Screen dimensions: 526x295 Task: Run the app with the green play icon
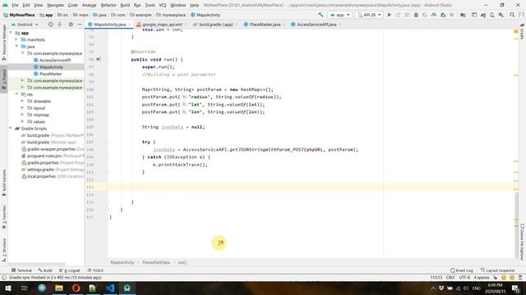(x=389, y=15)
